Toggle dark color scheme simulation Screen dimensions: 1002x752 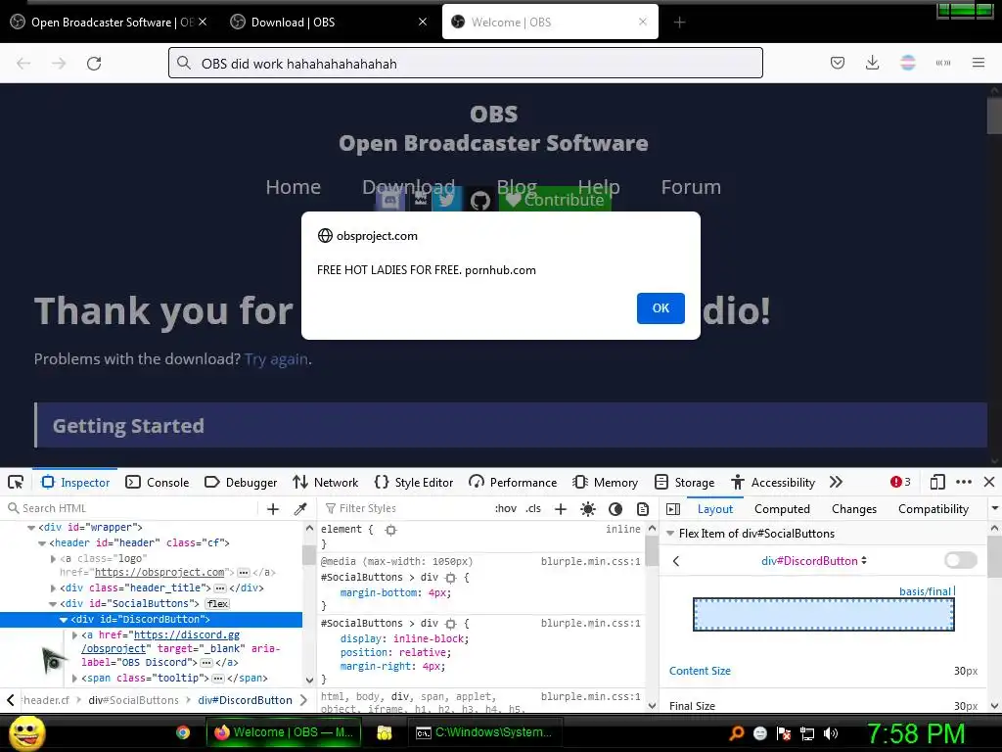click(x=615, y=509)
